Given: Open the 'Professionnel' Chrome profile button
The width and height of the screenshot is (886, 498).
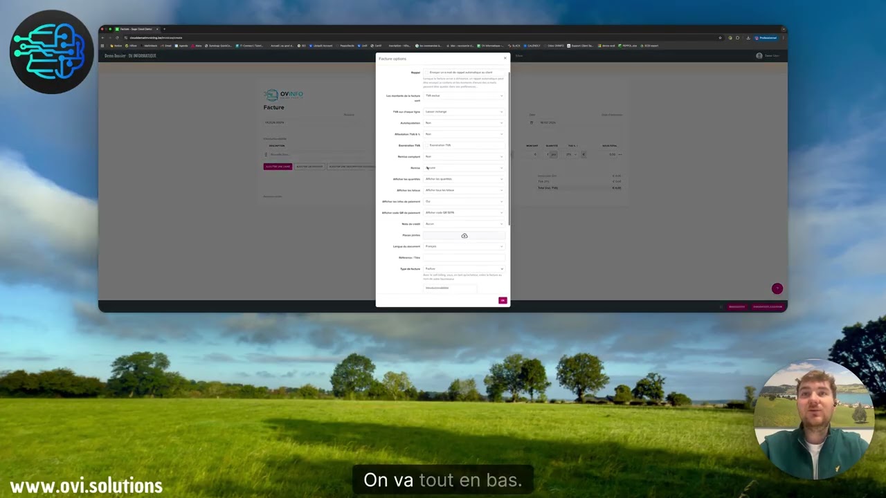Looking at the screenshot, I should [766, 37].
